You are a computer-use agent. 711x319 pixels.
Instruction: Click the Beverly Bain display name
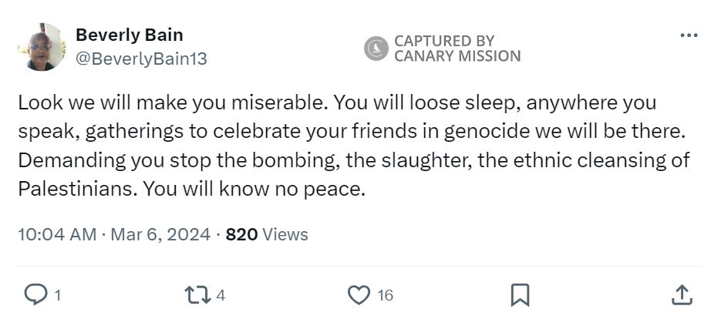129,35
